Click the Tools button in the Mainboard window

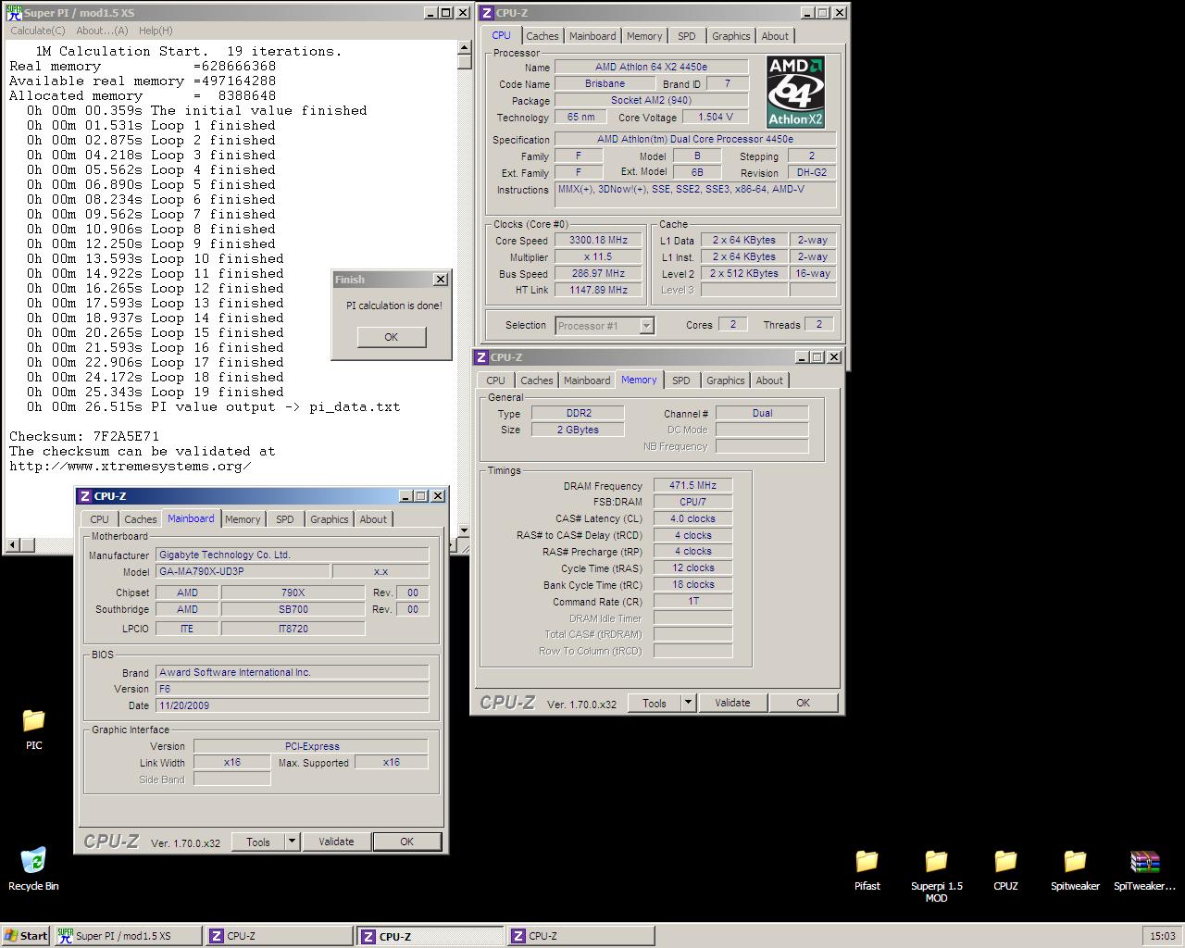tap(258, 842)
